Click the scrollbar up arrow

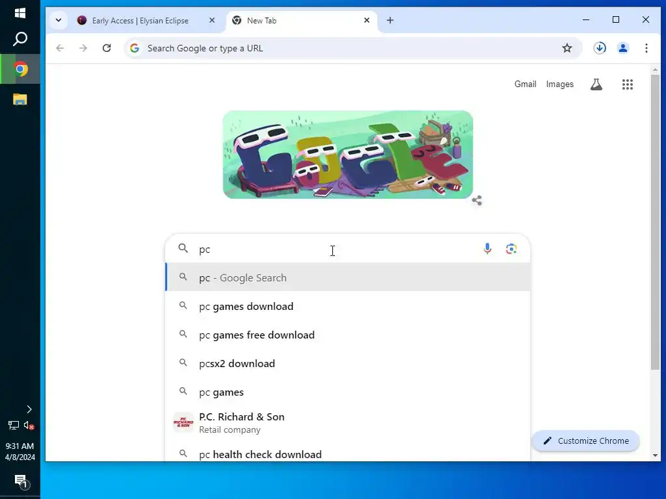coord(655,69)
